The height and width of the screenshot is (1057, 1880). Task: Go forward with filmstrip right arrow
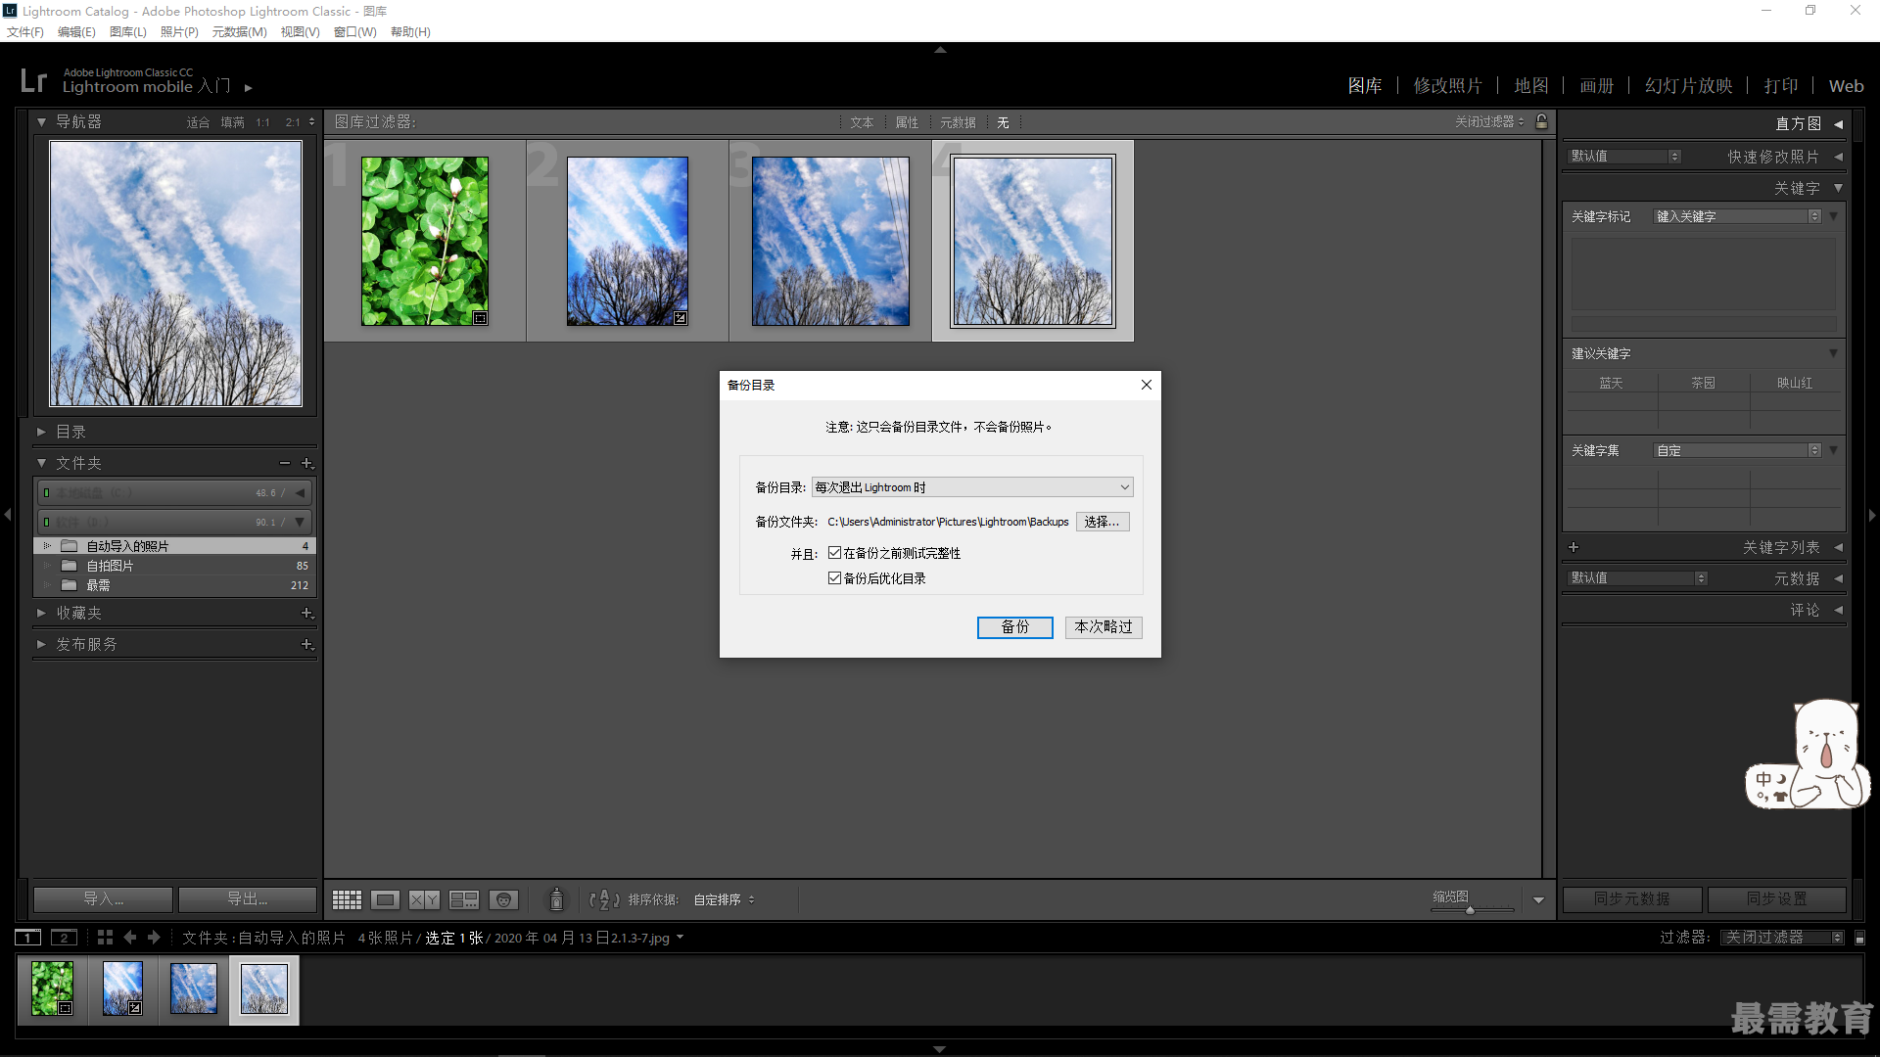point(154,938)
